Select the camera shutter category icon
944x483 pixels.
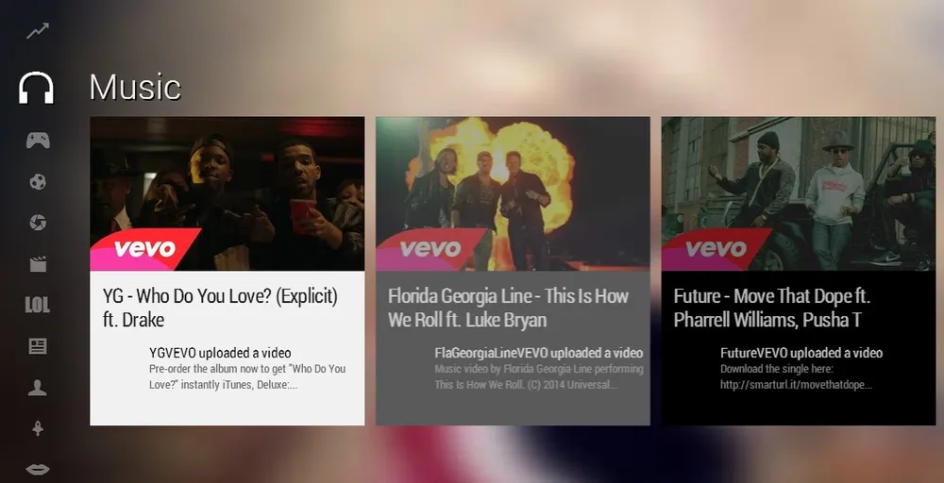(38, 223)
